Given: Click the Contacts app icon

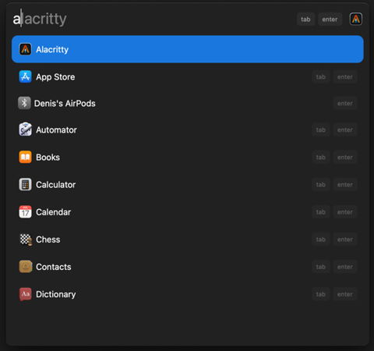Looking at the screenshot, I should [x=25, y=267].
